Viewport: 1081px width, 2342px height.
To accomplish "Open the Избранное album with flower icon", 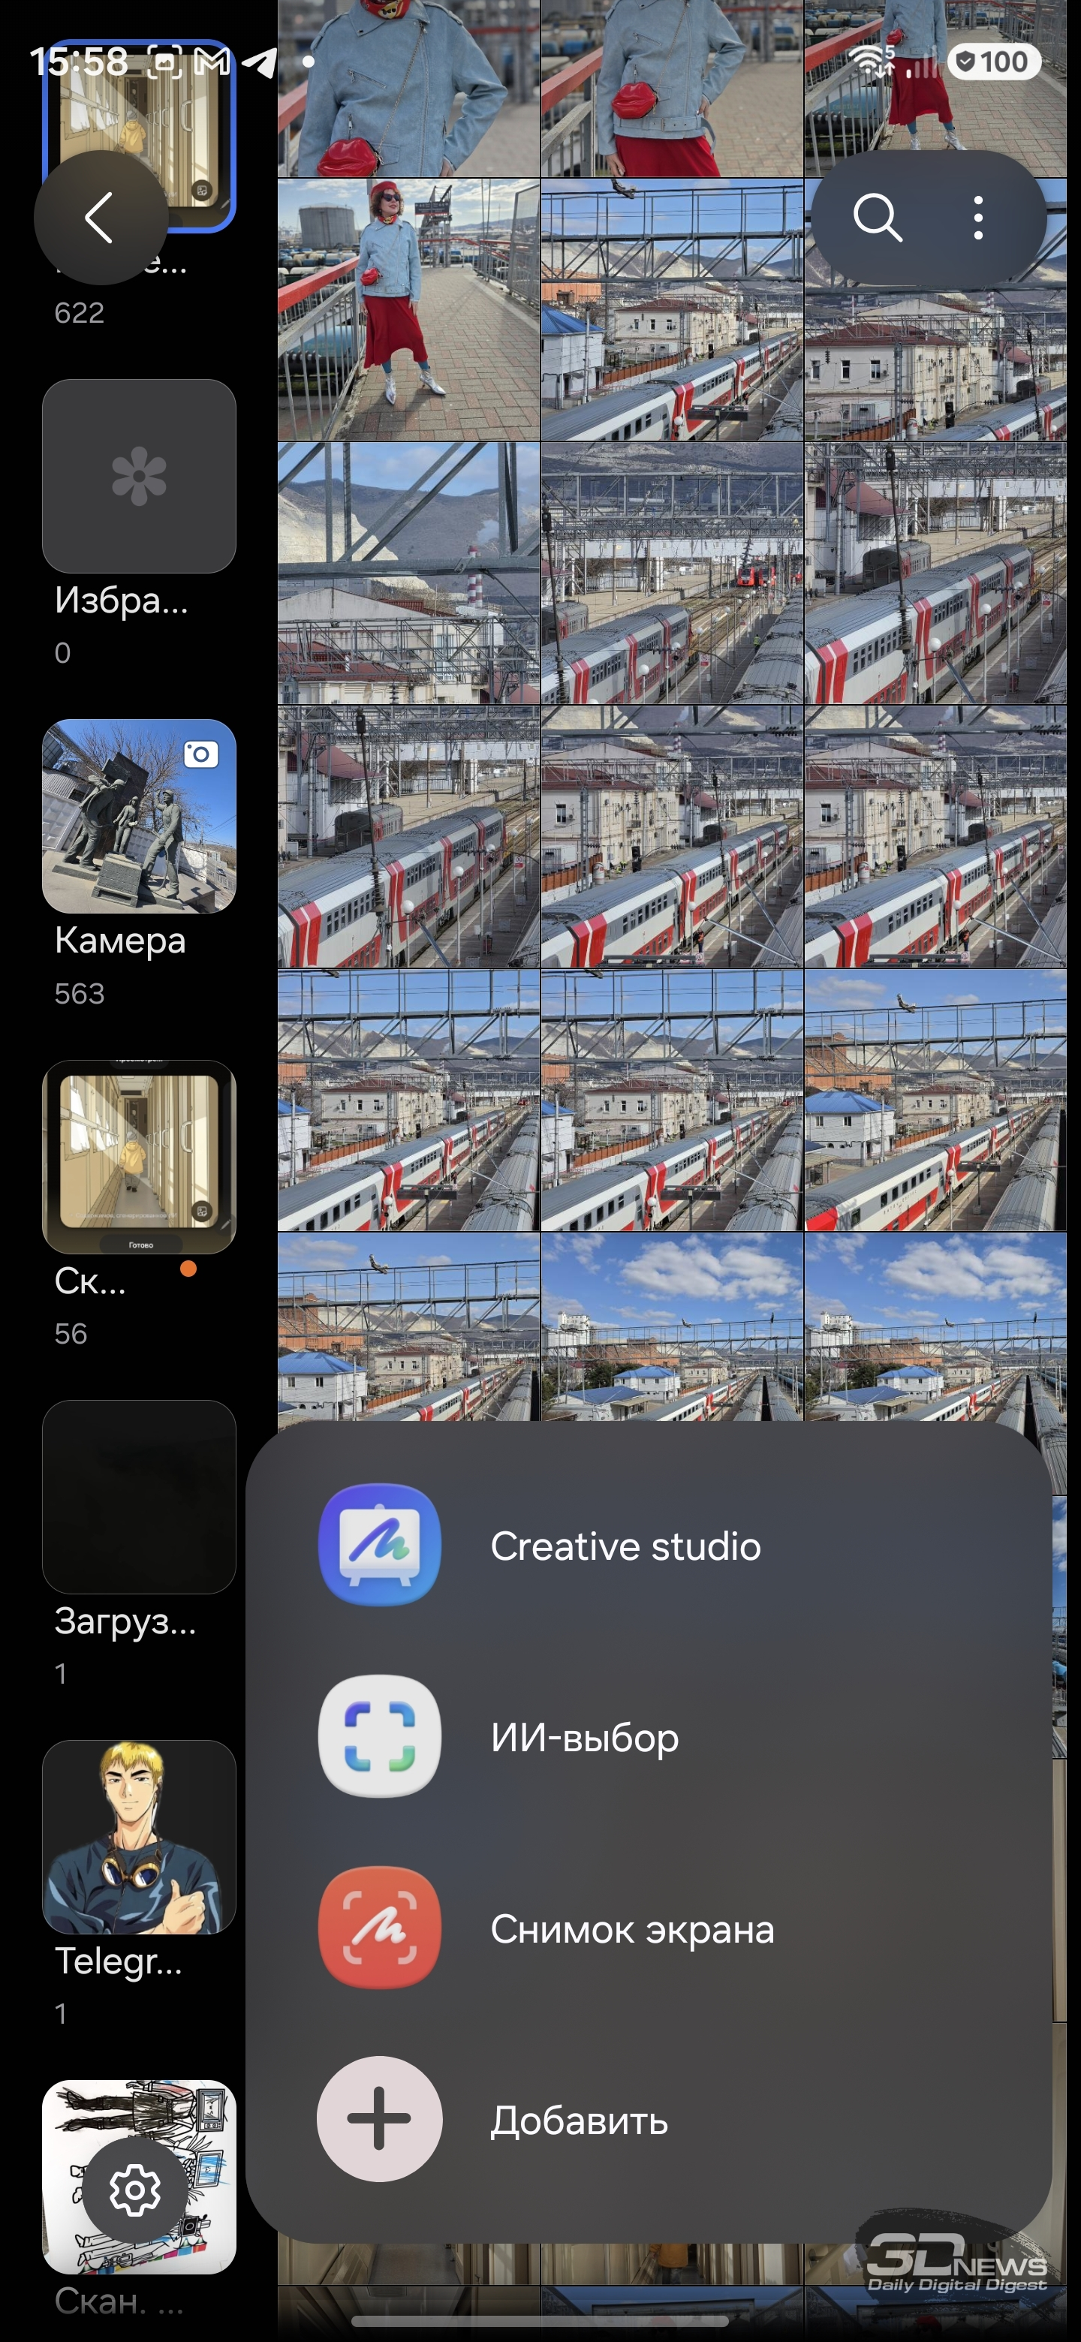I will 139,477.
